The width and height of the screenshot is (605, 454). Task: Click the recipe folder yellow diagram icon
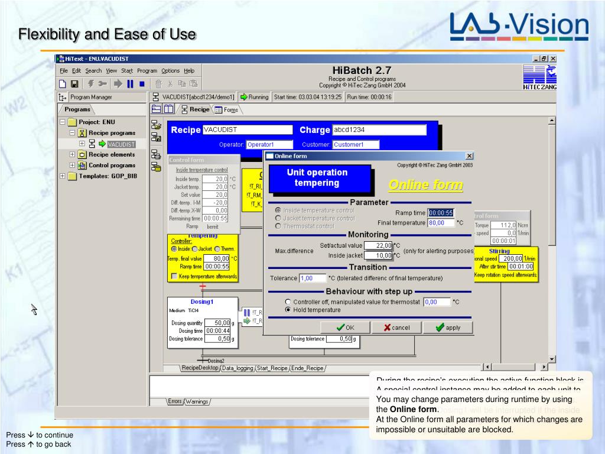coord(156,167)
